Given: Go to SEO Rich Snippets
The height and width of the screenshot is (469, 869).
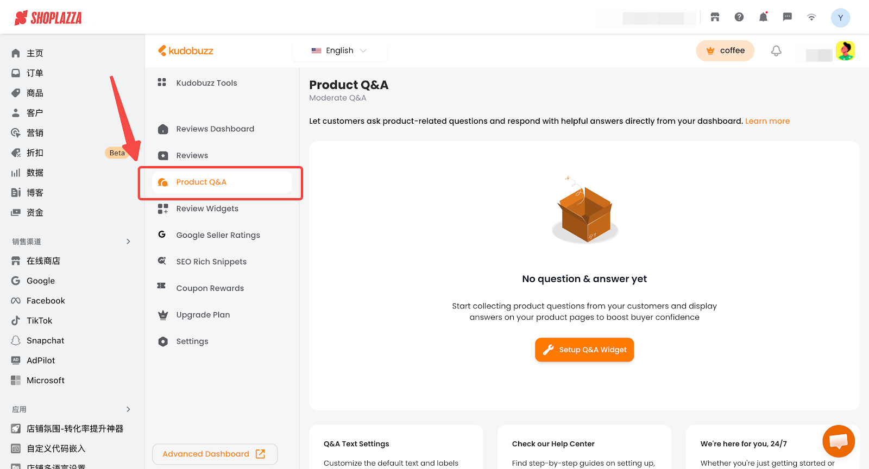Looking at the screenshot, I should 211,262.
